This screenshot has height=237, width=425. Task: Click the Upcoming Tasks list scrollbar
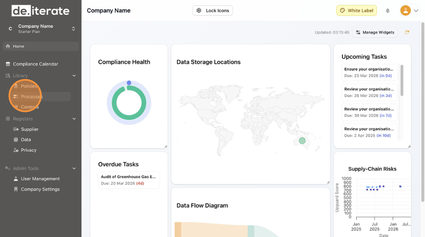pyautogui.click(x=402, y=80)
